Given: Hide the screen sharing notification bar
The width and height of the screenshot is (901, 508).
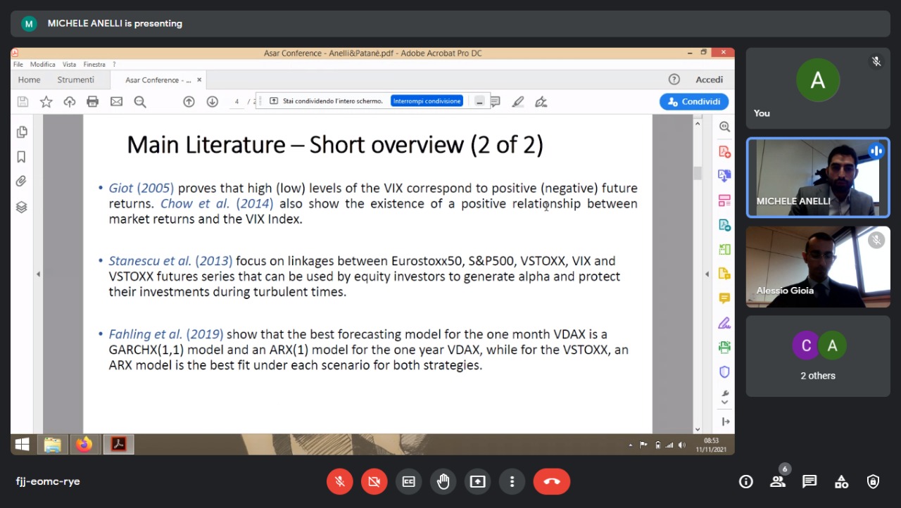Looking at the screenshot, I should [479, 101].
